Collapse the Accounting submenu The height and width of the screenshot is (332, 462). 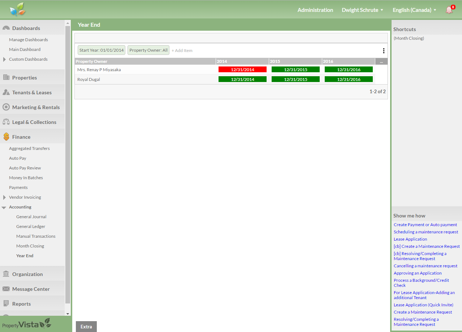click(x=4, y=207)
